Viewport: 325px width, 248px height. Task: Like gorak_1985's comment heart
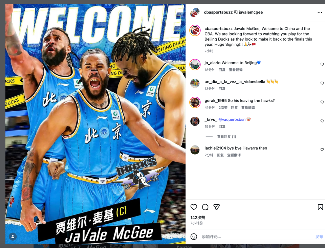pyautogui.click(x=322, y=102)
